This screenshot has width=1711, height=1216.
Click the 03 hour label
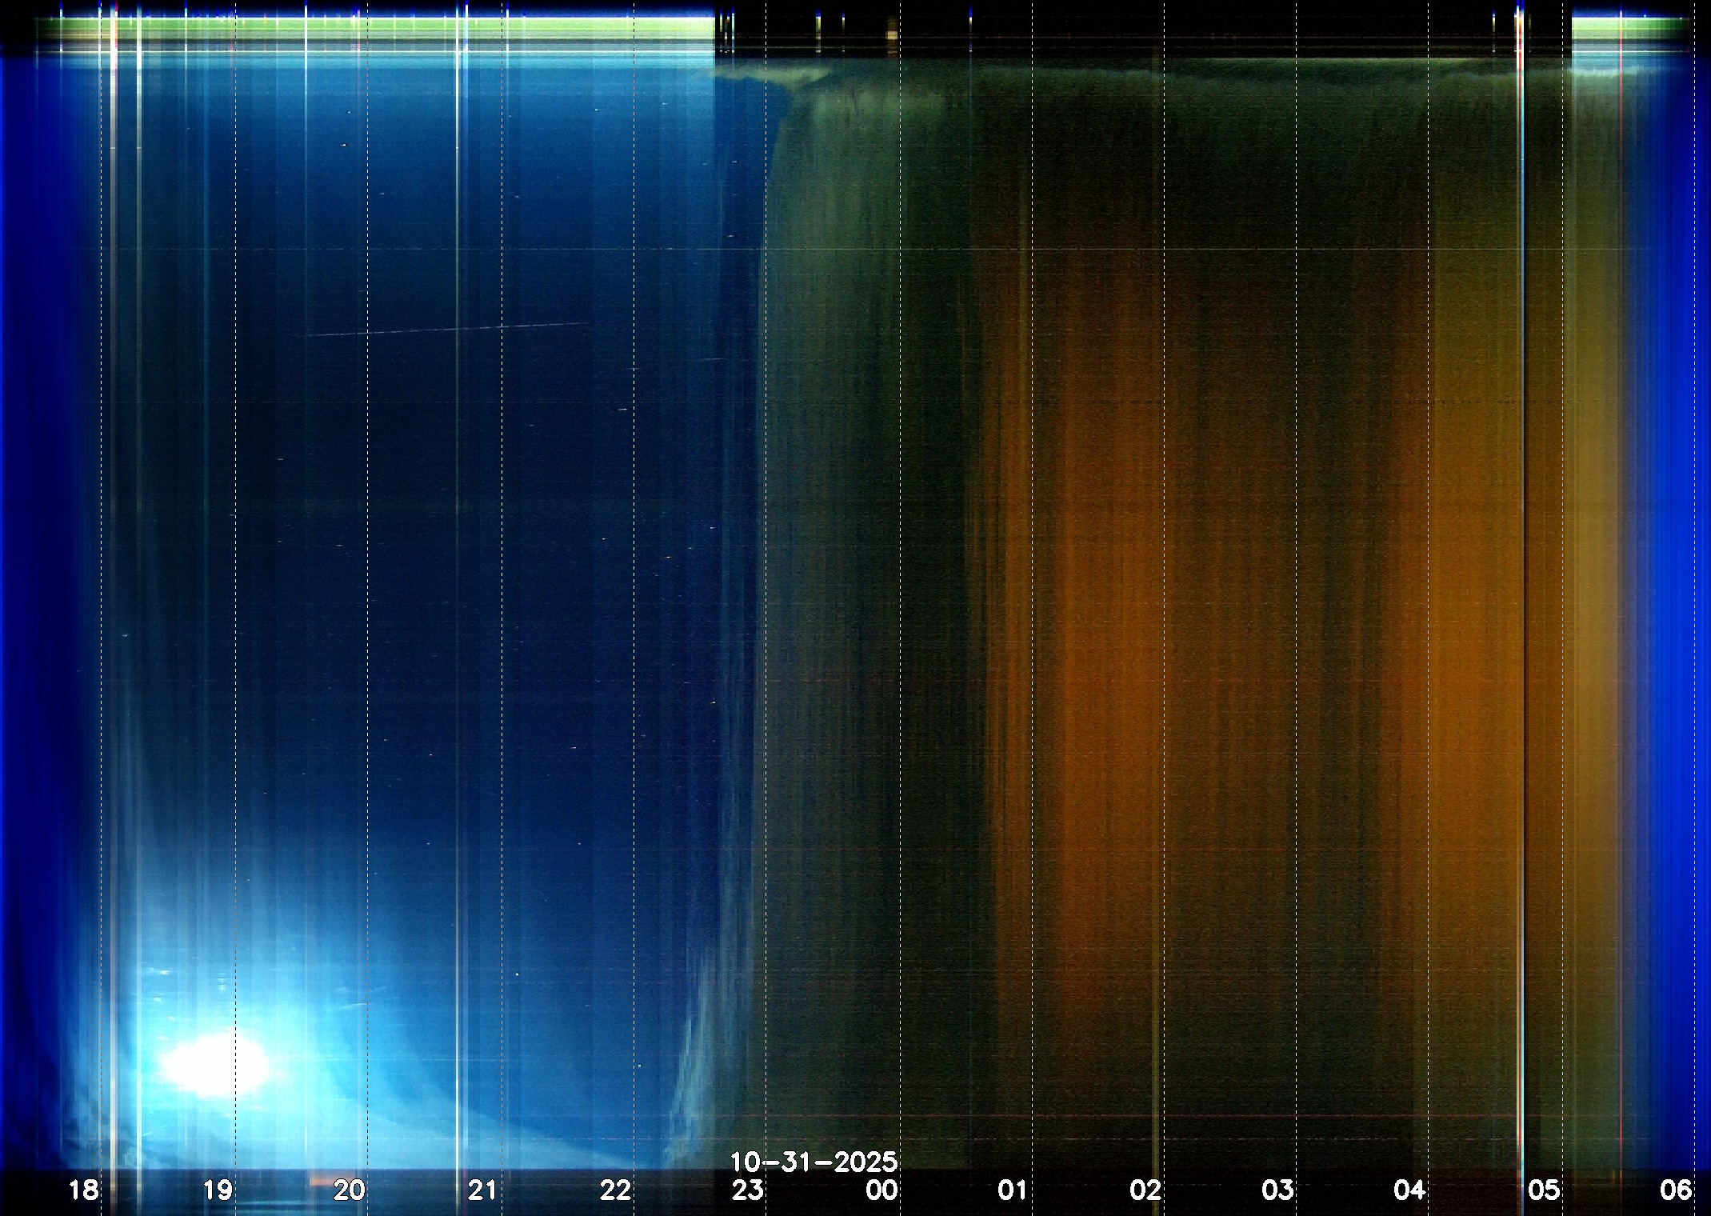click(1277, 1190)
